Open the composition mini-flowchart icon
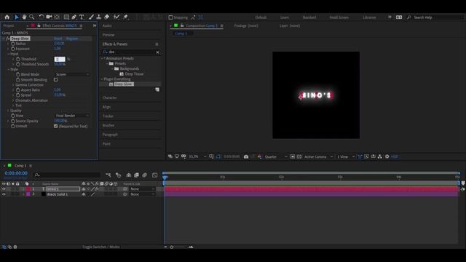 coord(108,175)
